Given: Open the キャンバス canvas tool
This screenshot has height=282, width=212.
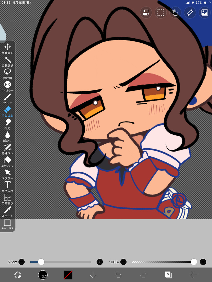Looking at the screenshot, I should tap(7, 224).
